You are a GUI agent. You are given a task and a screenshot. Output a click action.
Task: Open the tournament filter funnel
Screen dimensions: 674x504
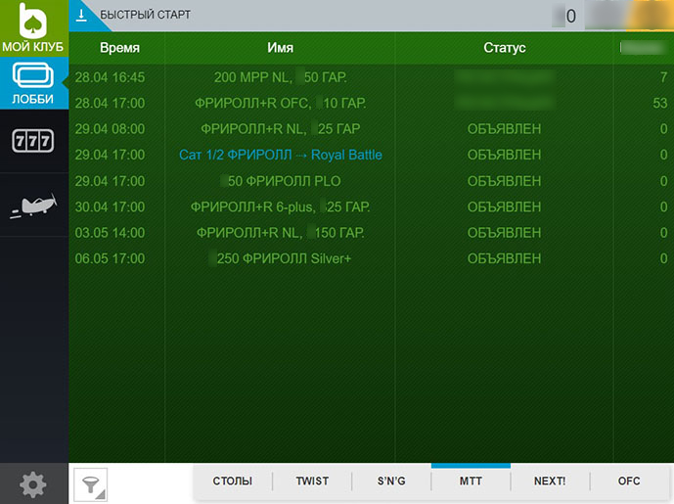coord(91,483)
